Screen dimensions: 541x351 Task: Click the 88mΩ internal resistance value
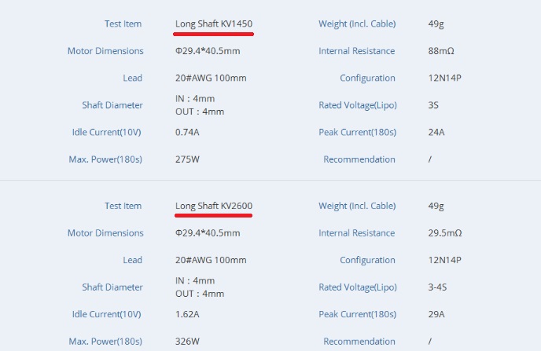[x=441, y=51]
